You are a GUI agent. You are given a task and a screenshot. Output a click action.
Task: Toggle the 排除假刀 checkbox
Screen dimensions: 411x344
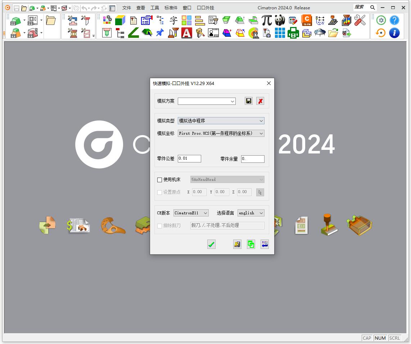tap(160, 226)
